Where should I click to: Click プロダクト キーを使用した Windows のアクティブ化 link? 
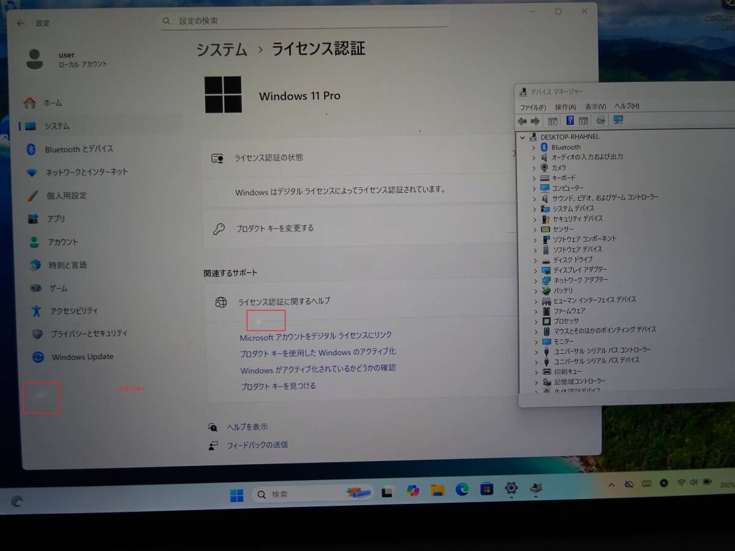tap(318, 352)
